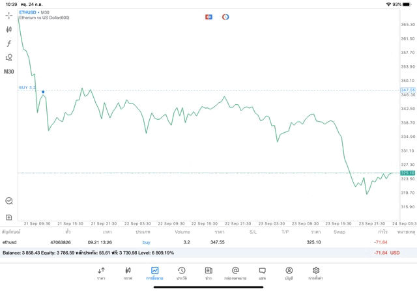Open the M30 timeframe selector
This screenshot has width=417, height=291.
click(9, 72)
